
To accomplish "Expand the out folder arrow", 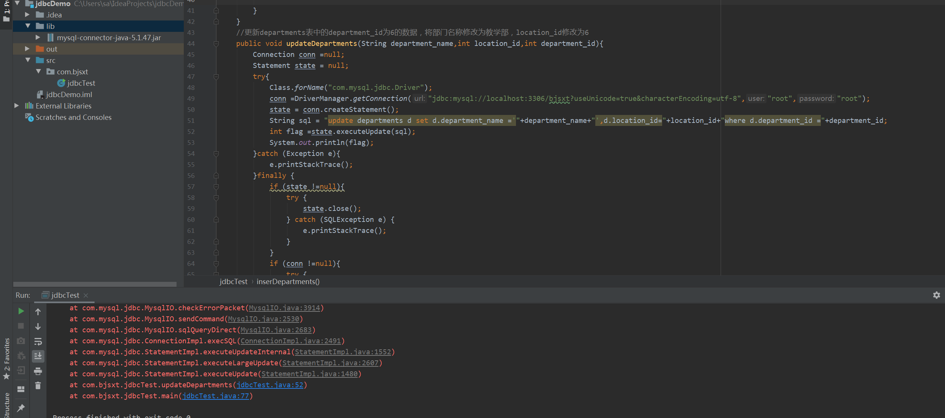I will click(27, 49).
